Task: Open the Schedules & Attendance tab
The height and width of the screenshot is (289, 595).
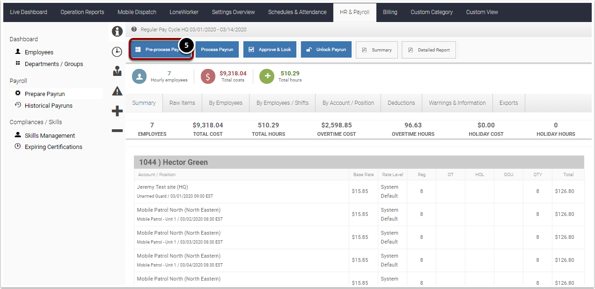Action: point(297,12)
